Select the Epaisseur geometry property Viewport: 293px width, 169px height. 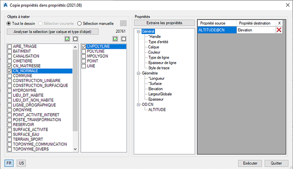click(156, 99)
